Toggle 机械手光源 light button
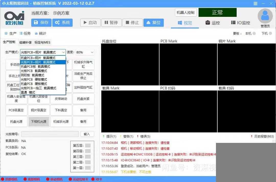Image resolution: width=276 pixels, height=182 pixels. pyautogui.click(x=61, y=122)
